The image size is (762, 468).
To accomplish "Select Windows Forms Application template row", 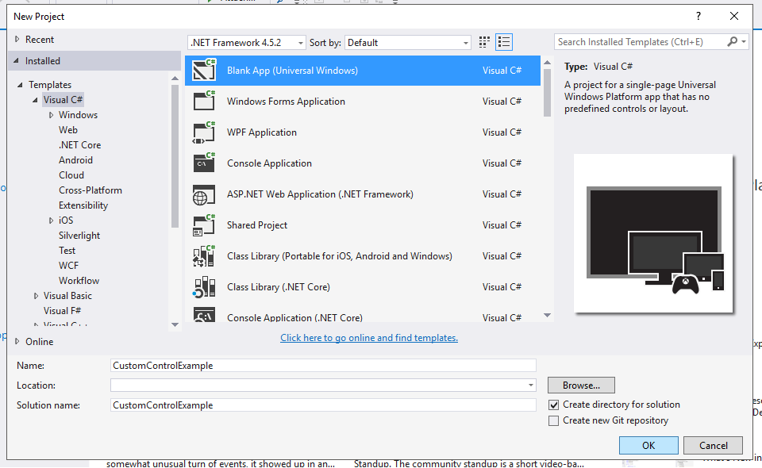I will [363, 101].
